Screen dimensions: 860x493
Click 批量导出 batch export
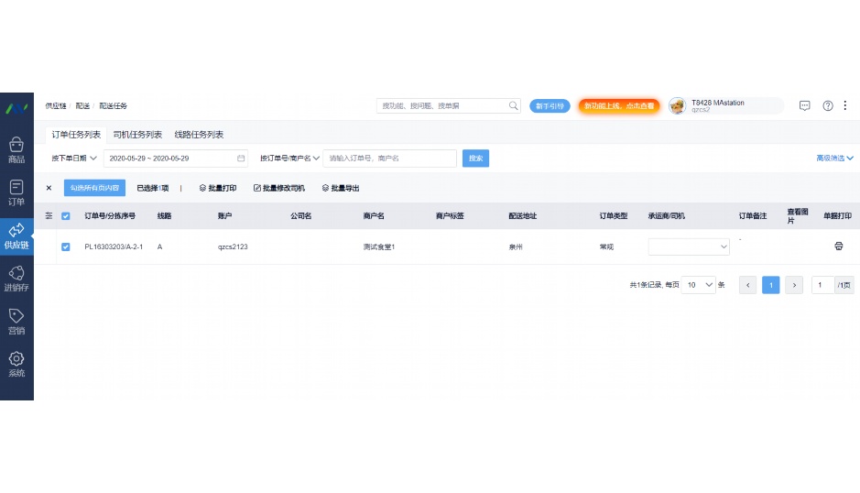pos(341,188)
